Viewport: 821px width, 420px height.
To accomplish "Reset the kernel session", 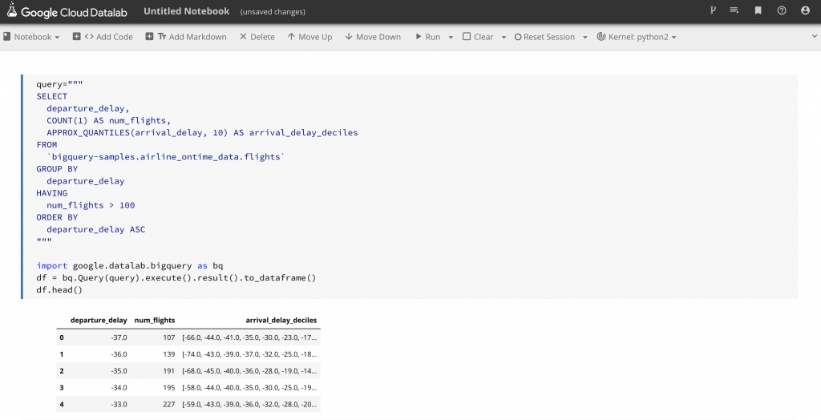I will [544, 37].
